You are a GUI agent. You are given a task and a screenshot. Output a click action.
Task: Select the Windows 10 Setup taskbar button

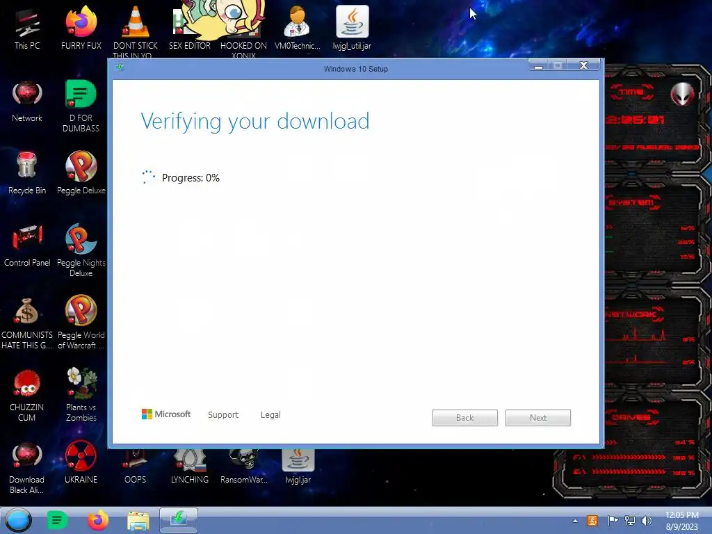pyautogui.click(x=179, y=520)
